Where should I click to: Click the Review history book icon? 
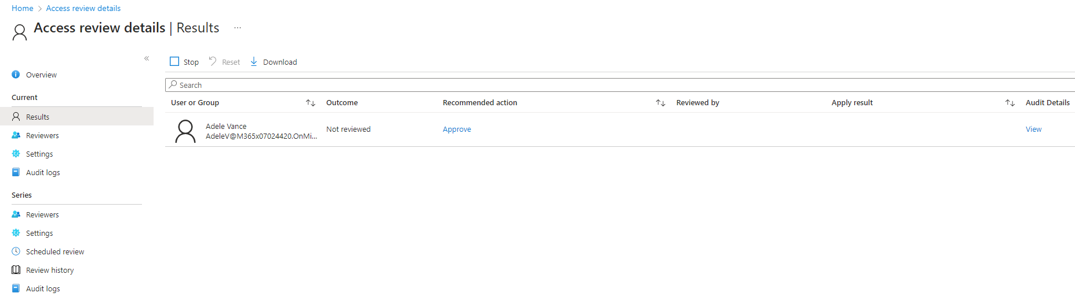coord(16,270)
